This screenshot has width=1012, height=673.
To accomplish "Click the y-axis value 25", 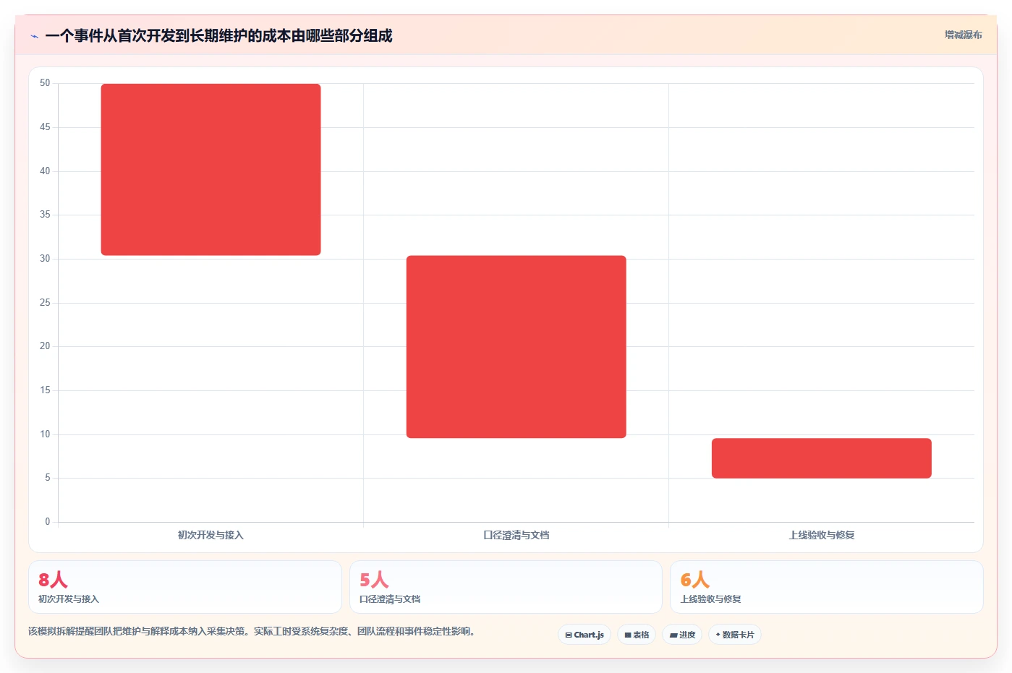I will point(45,303).
